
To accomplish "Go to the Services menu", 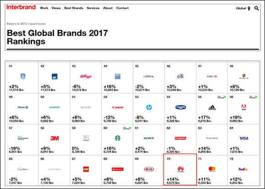I will (93, 8).
